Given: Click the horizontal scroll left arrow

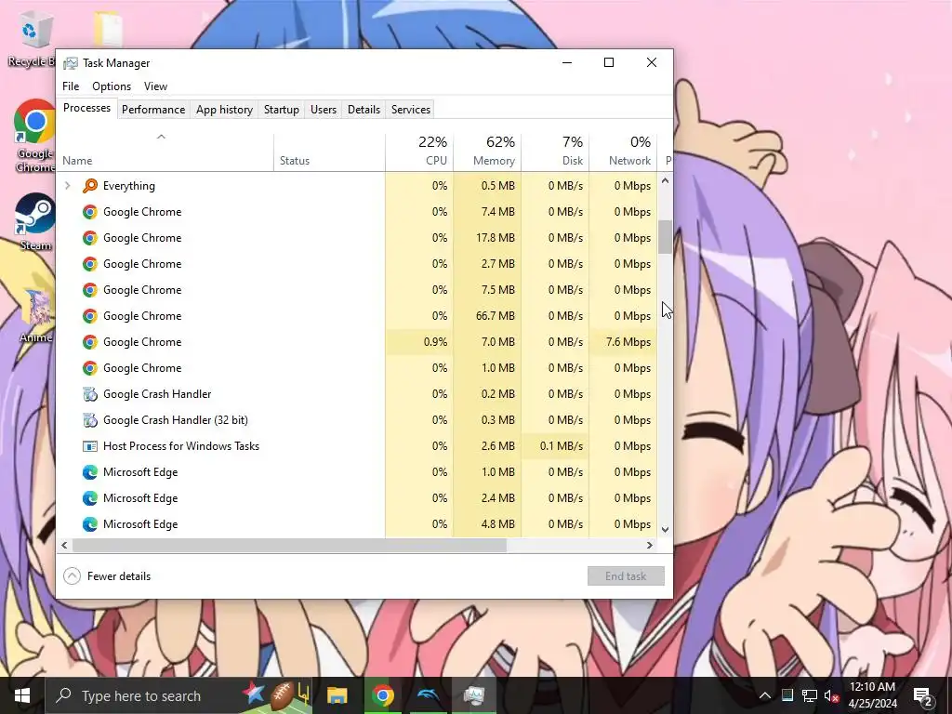Looking at the screenshot, I should point(64,545).
